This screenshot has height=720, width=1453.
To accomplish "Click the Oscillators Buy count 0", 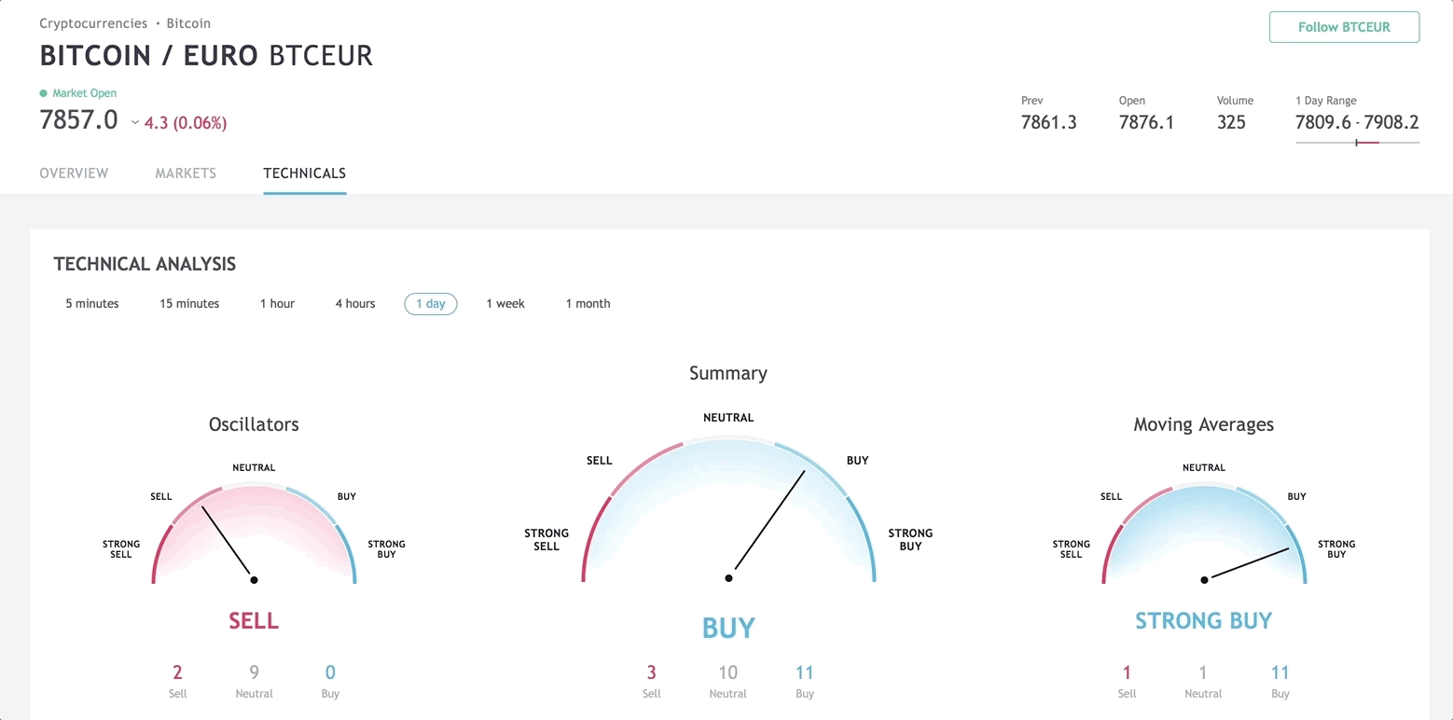I will pos(330,672).
